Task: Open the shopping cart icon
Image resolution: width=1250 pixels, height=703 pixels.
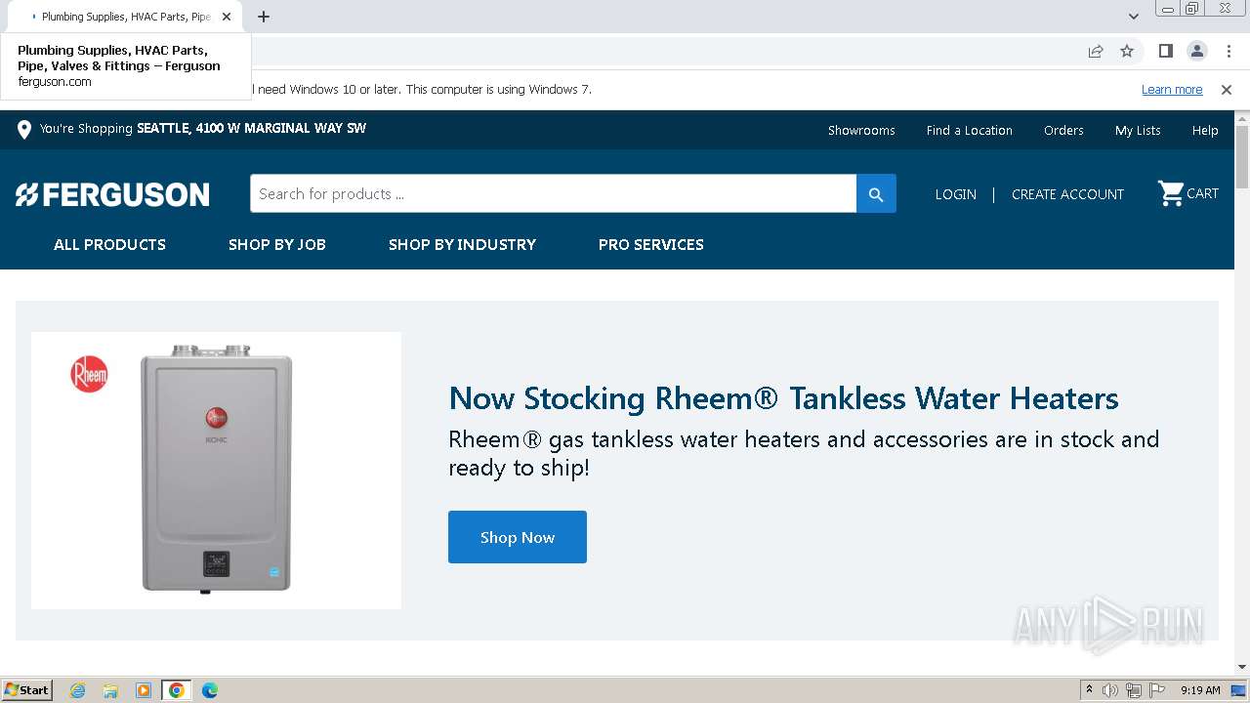Action: pyautogui.click(x=1171, y=193)
